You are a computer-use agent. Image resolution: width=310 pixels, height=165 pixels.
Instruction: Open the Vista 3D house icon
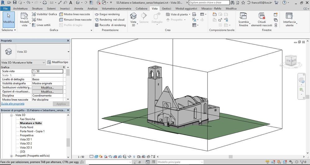point(133,17)
